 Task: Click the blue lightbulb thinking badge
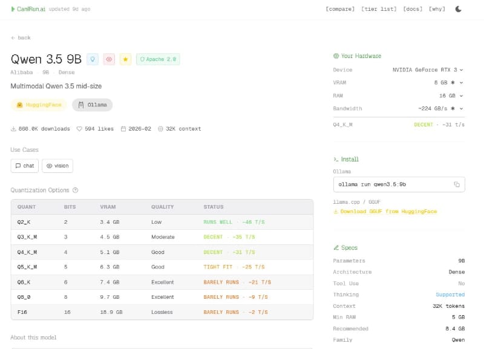(x=93, y=59)
